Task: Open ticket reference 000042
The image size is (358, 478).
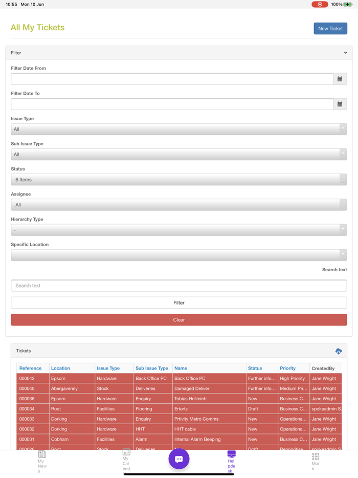Action: tap(27, 378)
